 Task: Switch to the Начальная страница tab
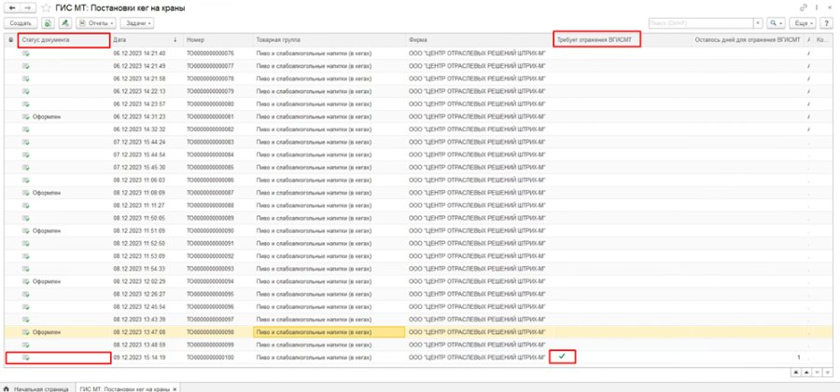tap(36, 387)
